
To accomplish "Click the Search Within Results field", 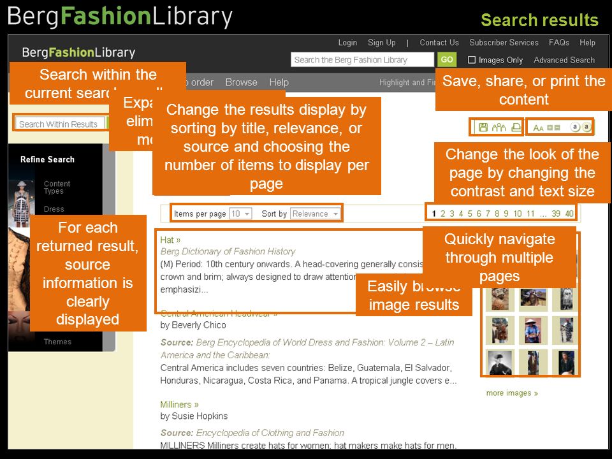I will 61,124.
